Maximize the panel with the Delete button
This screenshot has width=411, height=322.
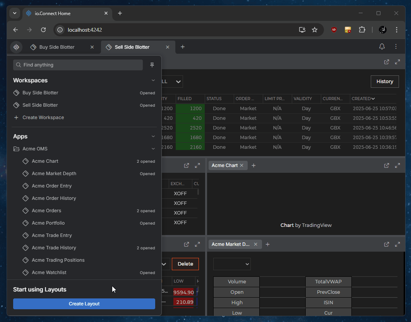pos(197,244)
